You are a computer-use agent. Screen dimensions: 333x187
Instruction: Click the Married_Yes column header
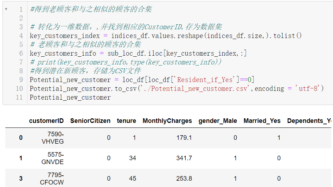(262, 121)
